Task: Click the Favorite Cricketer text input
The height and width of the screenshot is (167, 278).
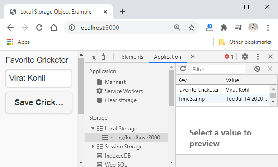Action: pyautogui.click(x=39, y=78)
